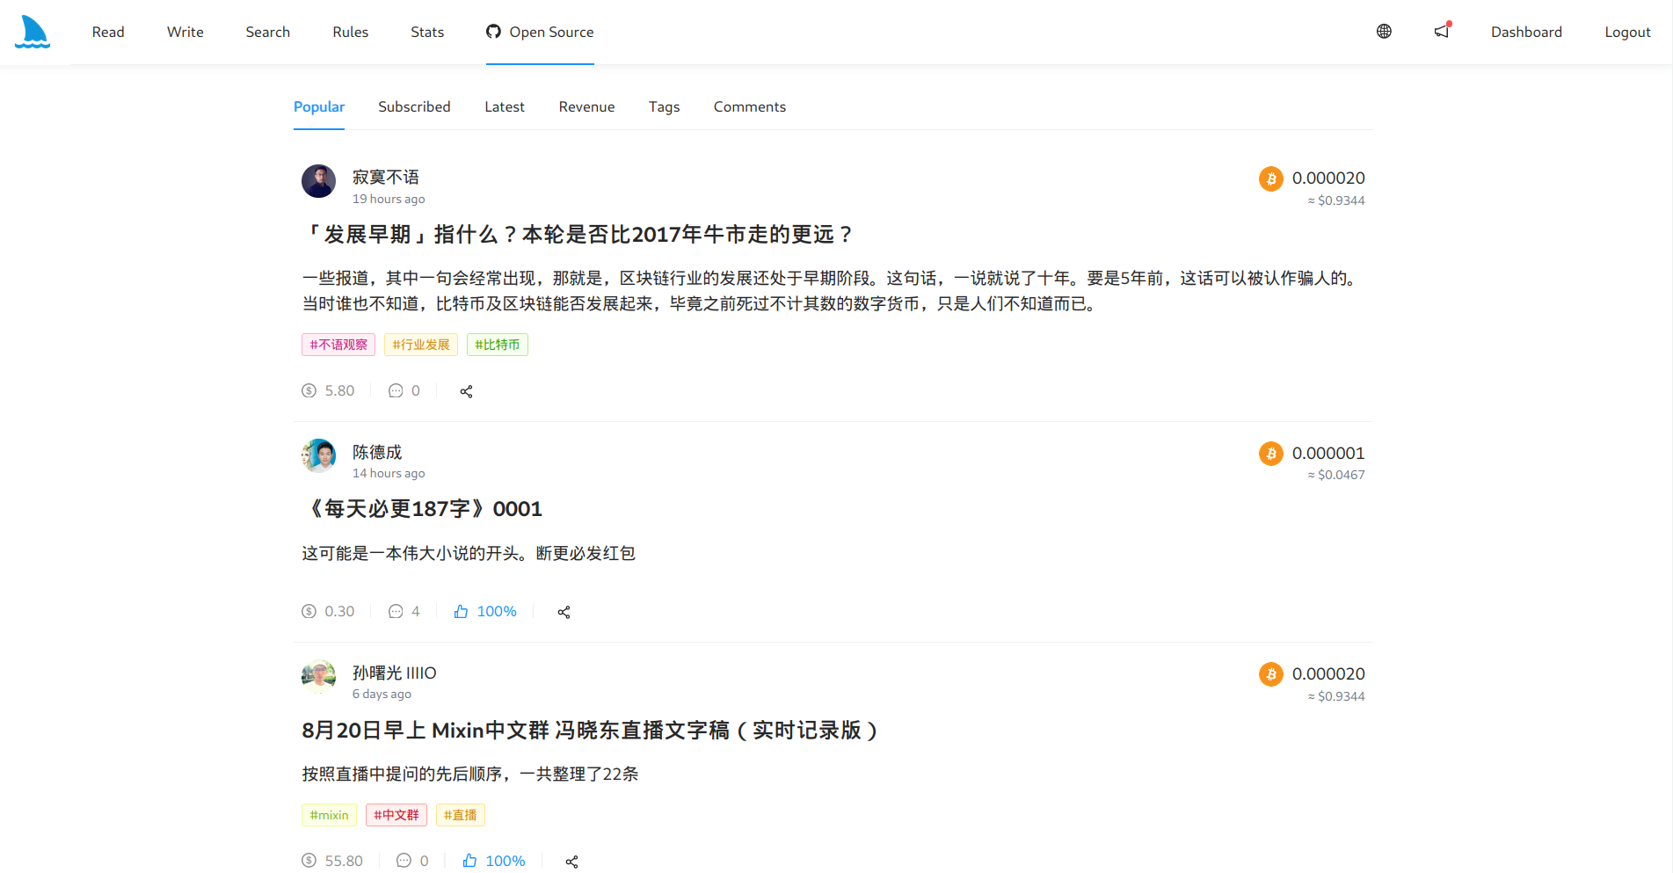Go to the Write page
Image resolution: width=1673 pixels, height=873 pixels.
coord(185,33)
